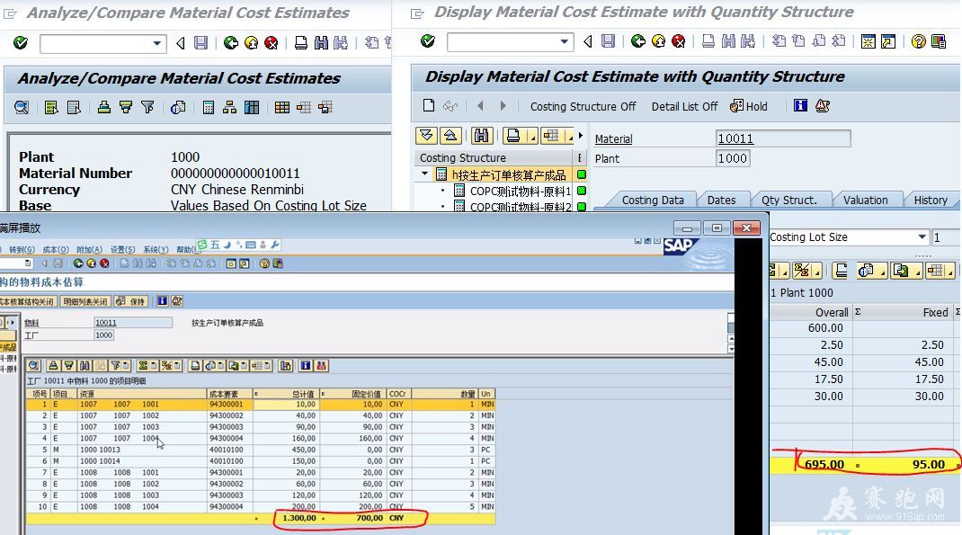Viewport: 962px width, 535px height.
Task: Click Details magnifier in Analyze/Compare toolbar
Action: point(22,108)
